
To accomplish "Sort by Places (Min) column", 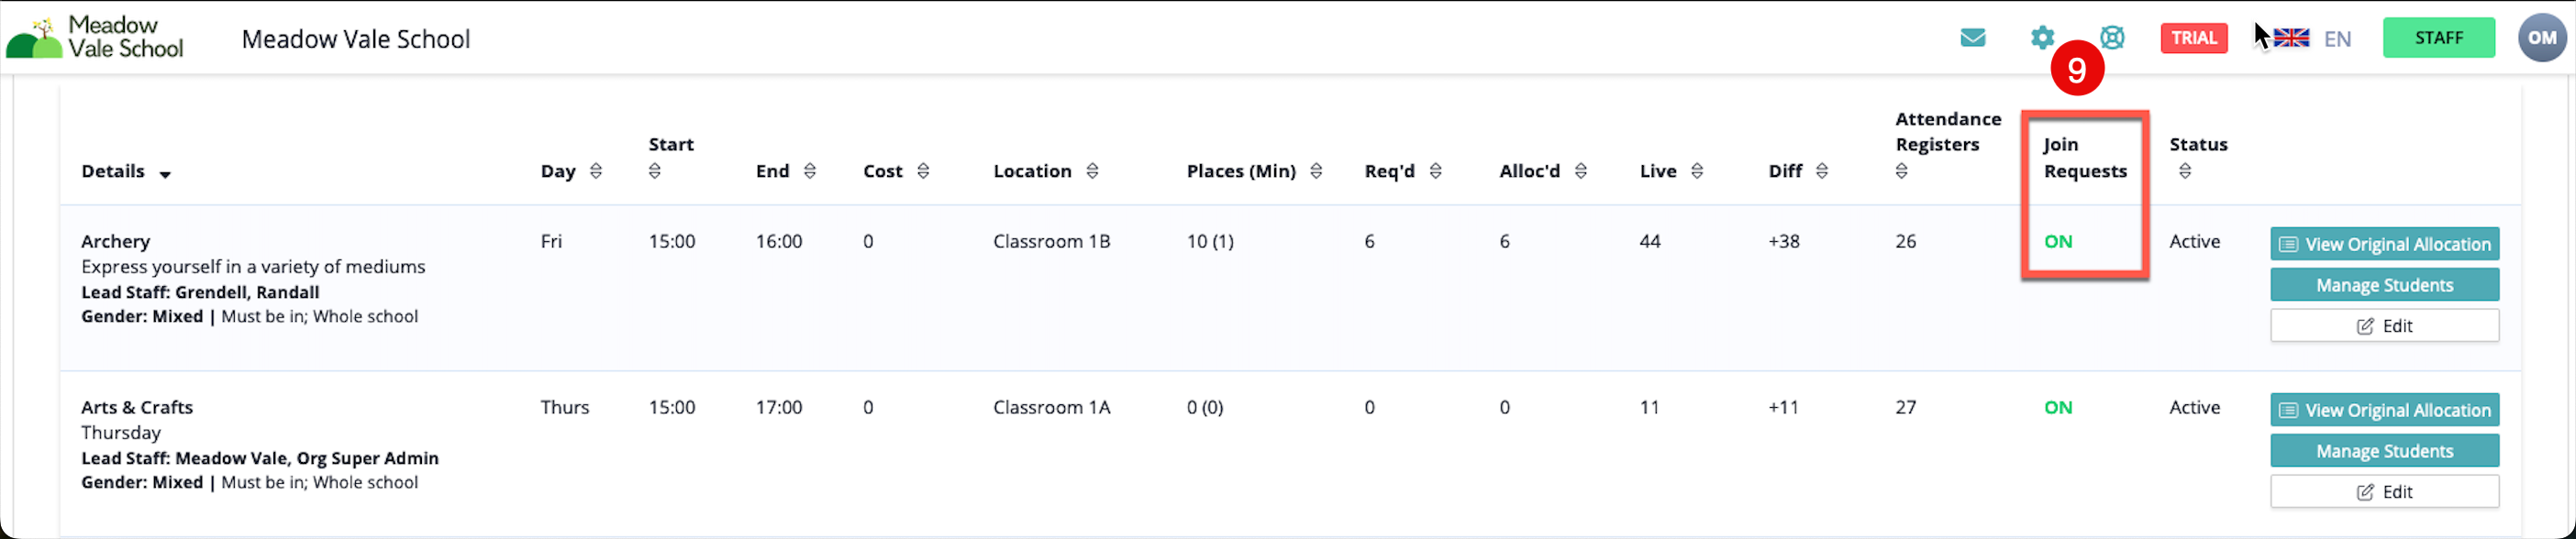I will pyautogui.click(x=1316, y=171).
